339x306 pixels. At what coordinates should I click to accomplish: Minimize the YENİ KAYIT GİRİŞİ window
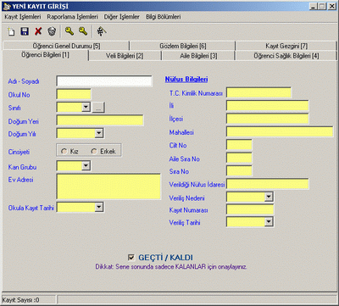click(x=313, y=6)
